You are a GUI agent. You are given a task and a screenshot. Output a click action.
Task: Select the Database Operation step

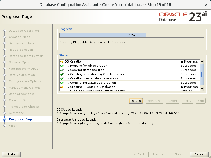tap(24, 31)
